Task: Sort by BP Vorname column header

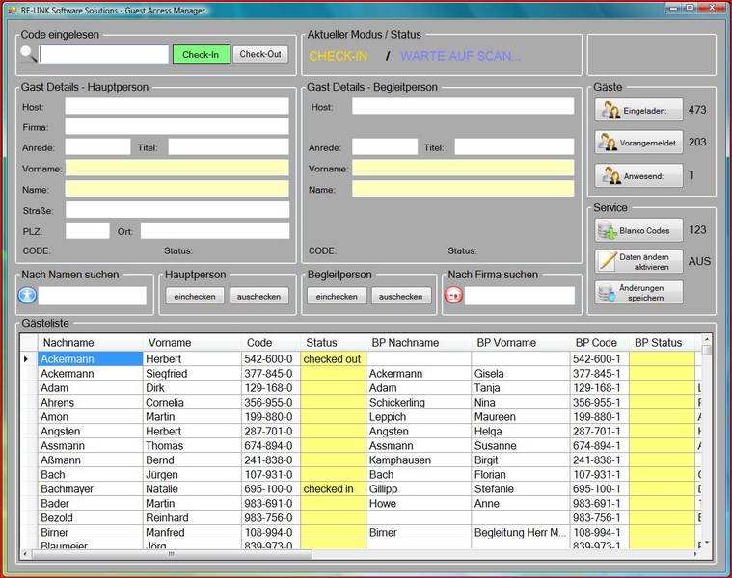Action: 521,343
